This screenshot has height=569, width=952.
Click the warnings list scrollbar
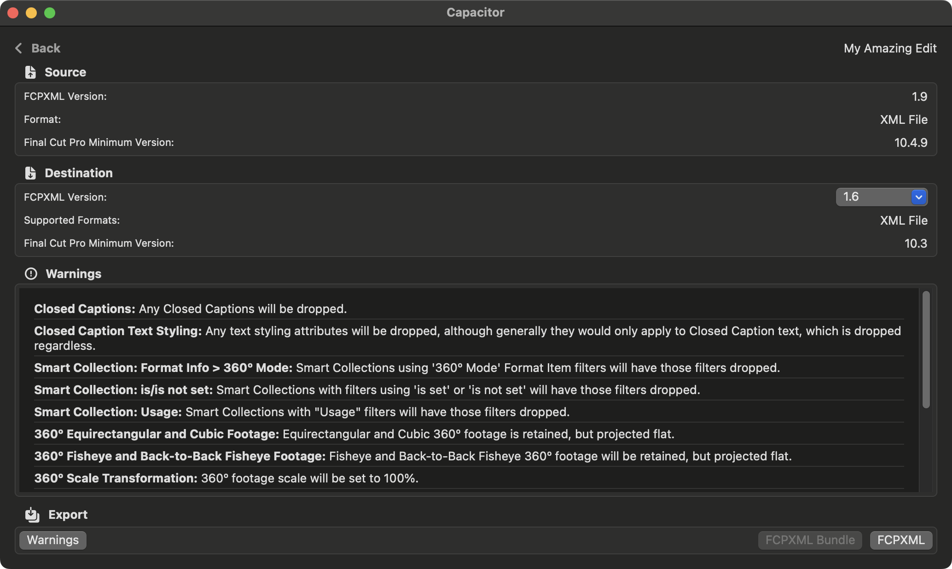point(926,350)
